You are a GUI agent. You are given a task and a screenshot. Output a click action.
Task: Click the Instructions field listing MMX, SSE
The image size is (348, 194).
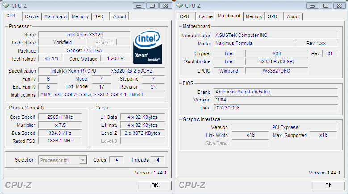click(102, 95)
